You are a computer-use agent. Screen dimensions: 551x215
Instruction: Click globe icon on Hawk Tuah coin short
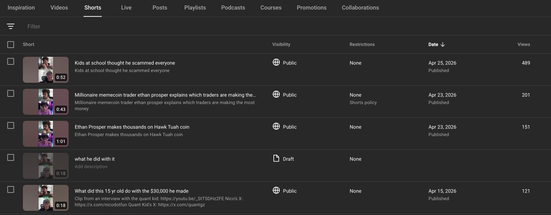[x=276, y=126]
